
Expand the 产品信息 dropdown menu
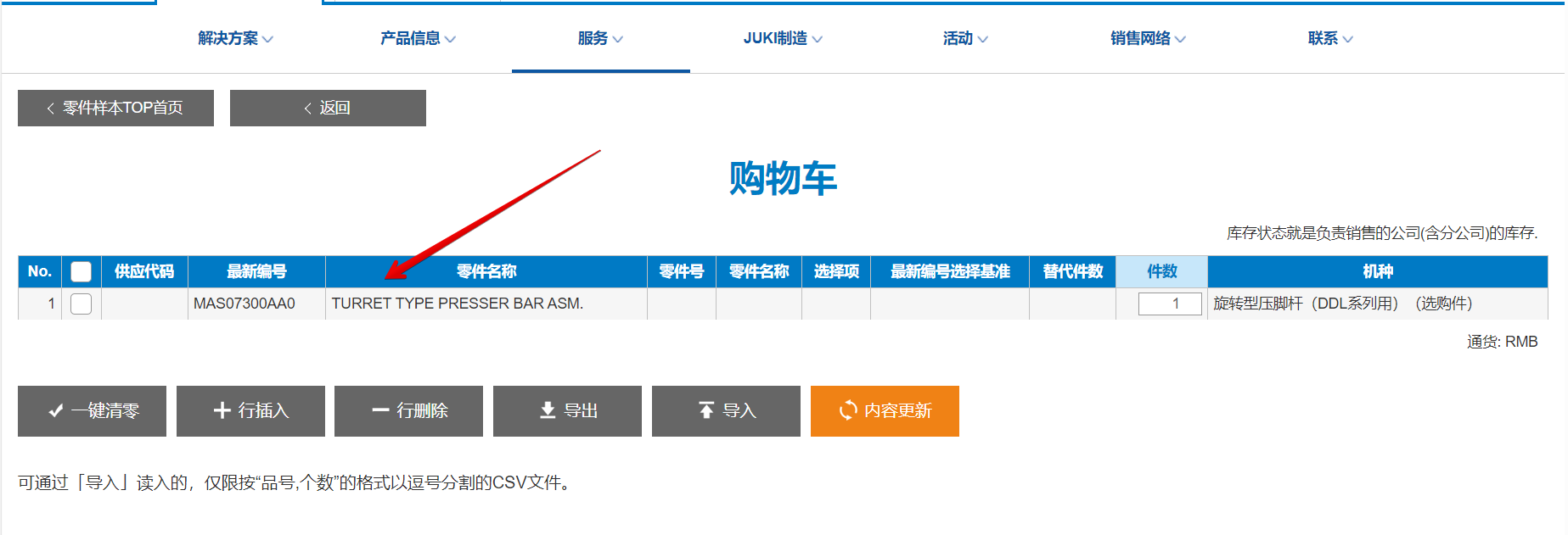tap(418, 39)
